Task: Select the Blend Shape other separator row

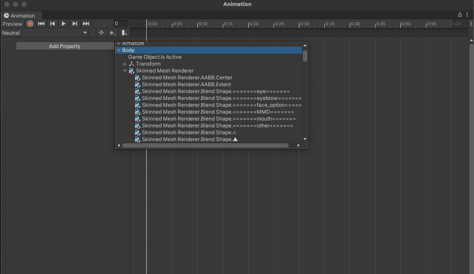Action: (218, 126)
